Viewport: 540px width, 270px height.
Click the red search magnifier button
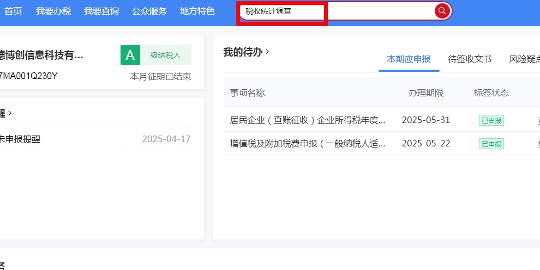442,11
